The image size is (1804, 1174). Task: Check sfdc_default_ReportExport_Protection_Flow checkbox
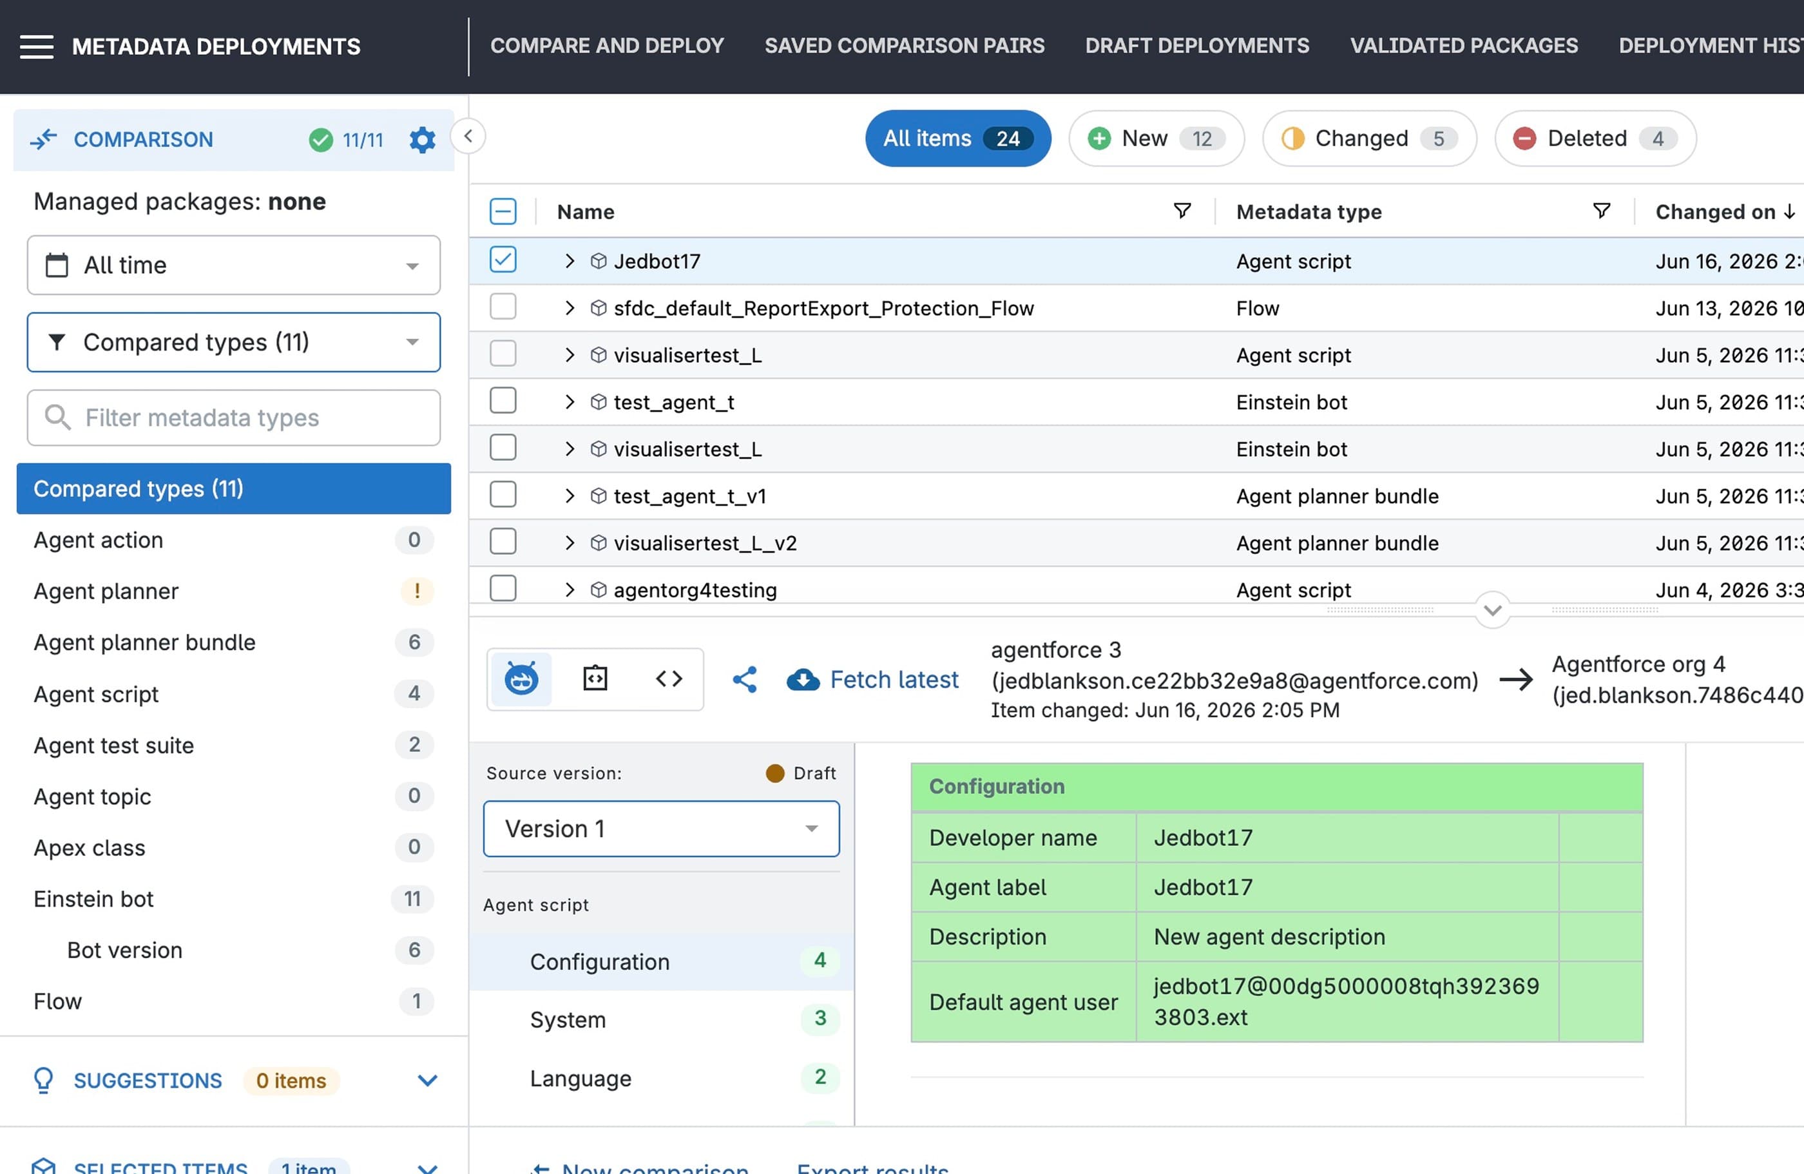click(503, 307)
